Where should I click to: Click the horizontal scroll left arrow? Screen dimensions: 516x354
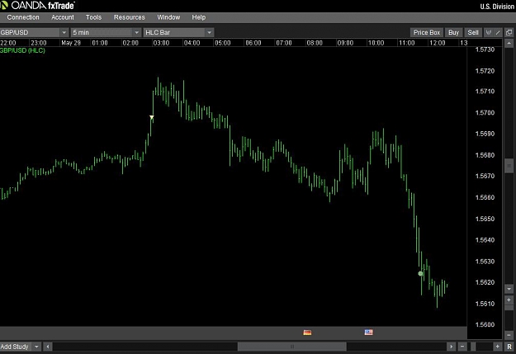point(47,347)
